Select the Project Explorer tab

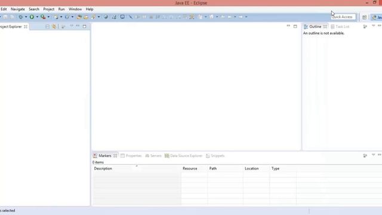pyautogui.click(x=11, y=26)
